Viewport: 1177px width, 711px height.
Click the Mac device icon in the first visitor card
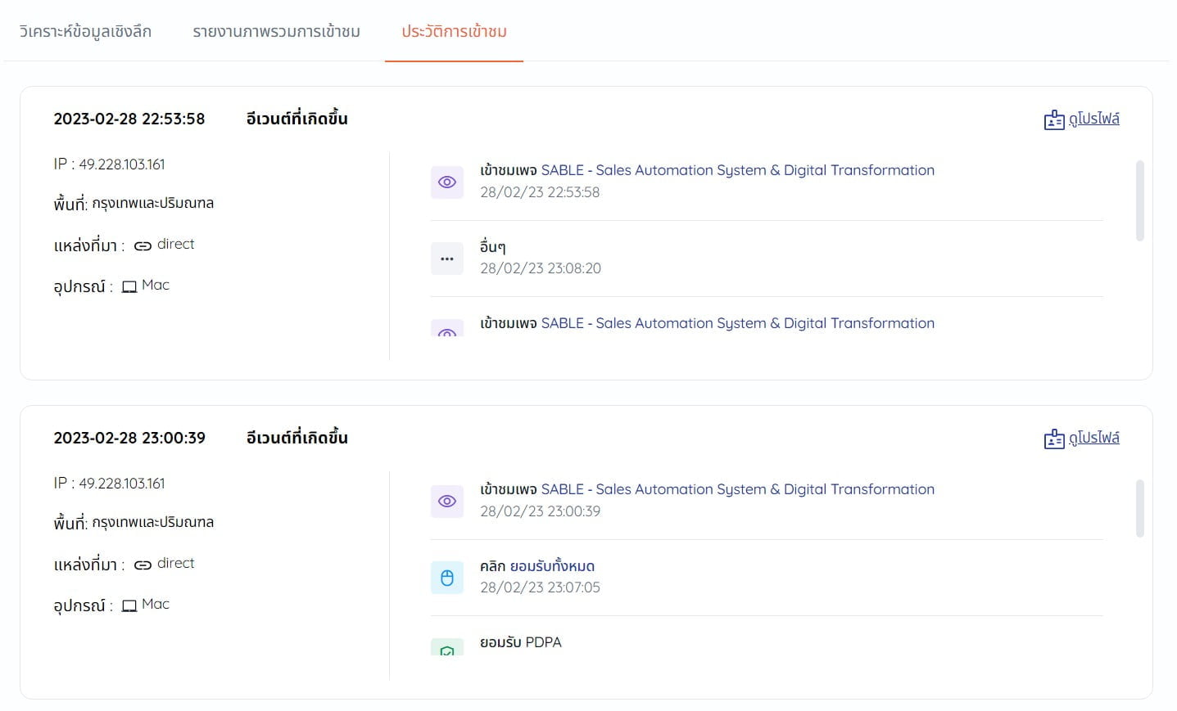tap(129, 286)
